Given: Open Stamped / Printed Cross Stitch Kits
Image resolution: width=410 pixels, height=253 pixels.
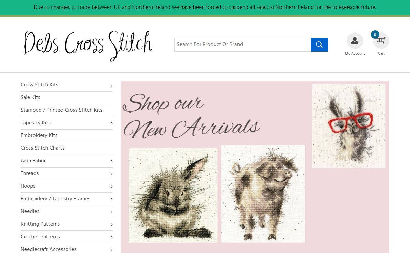Looking at the screenshot, I should click(x=61, y=110).
